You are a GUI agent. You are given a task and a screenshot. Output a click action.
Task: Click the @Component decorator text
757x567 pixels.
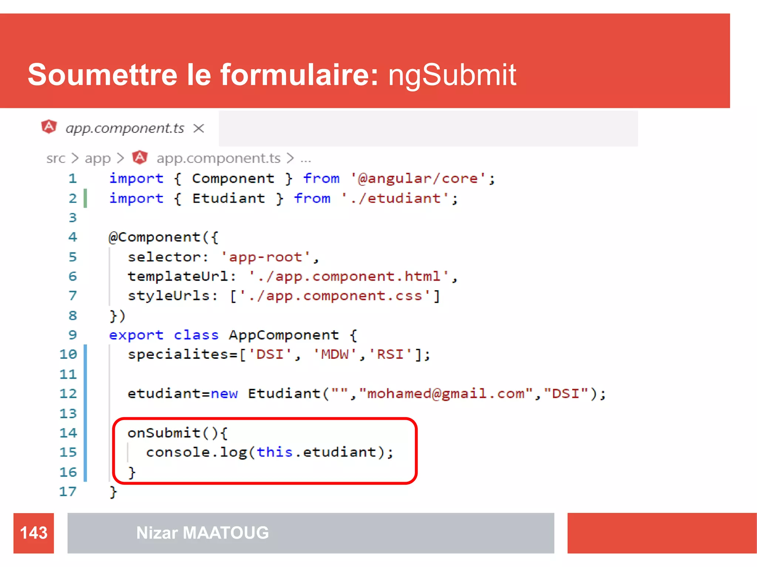[x=155, y=237]
